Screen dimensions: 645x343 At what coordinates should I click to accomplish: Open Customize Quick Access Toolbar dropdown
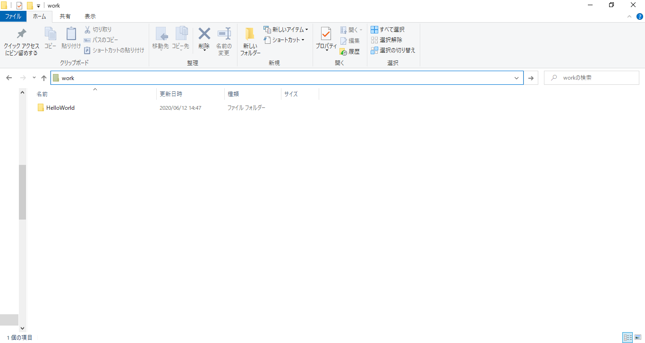click(x=38, y=6)
